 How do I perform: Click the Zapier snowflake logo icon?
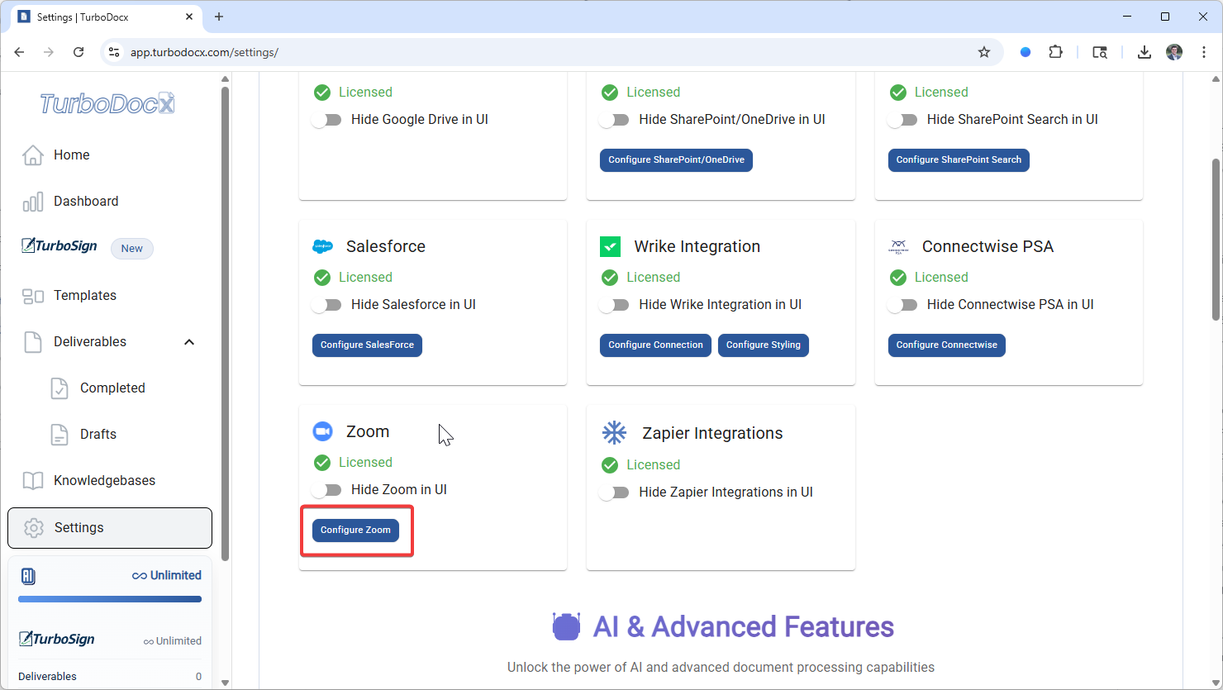(614, 433)
